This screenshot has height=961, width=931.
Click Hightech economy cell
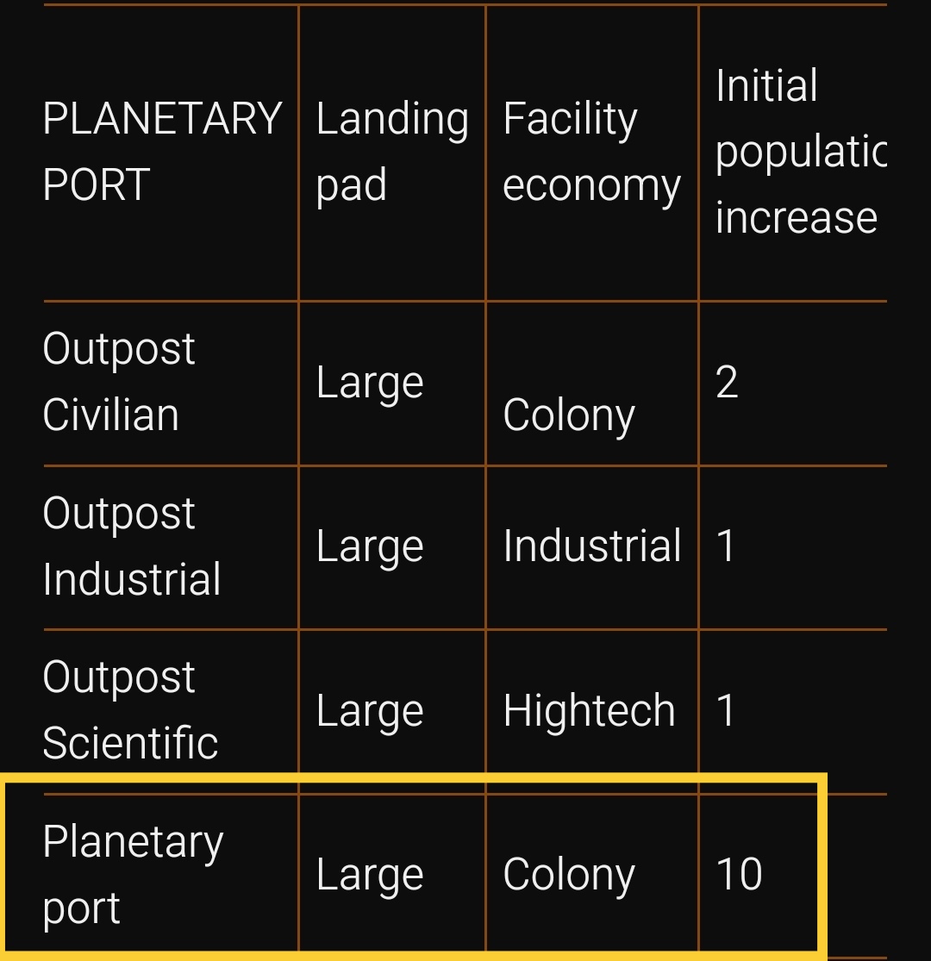click(589, 710)
